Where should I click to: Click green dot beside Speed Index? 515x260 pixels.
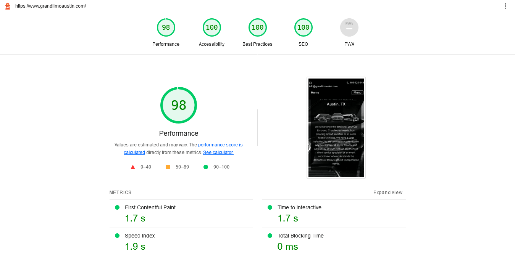(x=117, y=236)
